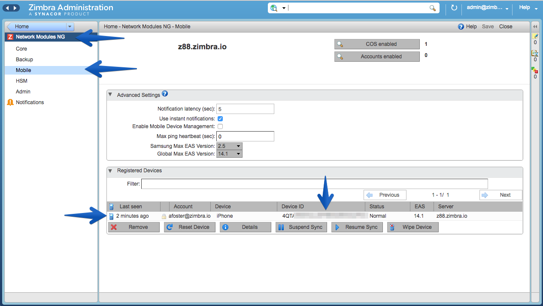The width and height of the screenshot is (543, 306).
Task: Collapse the Advanced Settings section
Action: (110, 95)
